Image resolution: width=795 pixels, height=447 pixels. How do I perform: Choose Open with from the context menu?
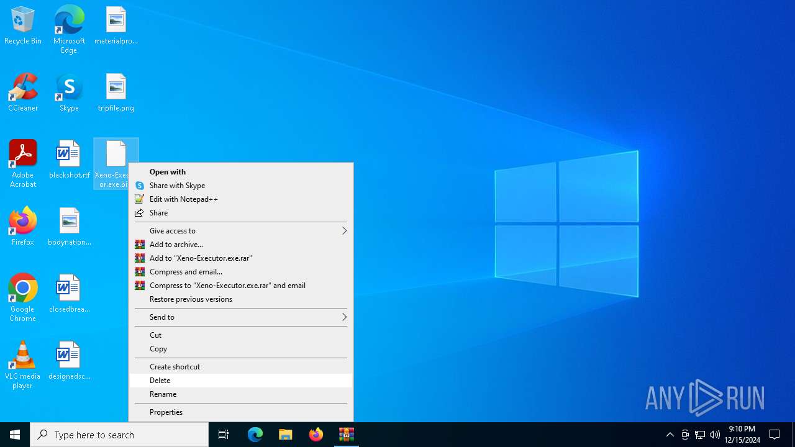[241, 172]
